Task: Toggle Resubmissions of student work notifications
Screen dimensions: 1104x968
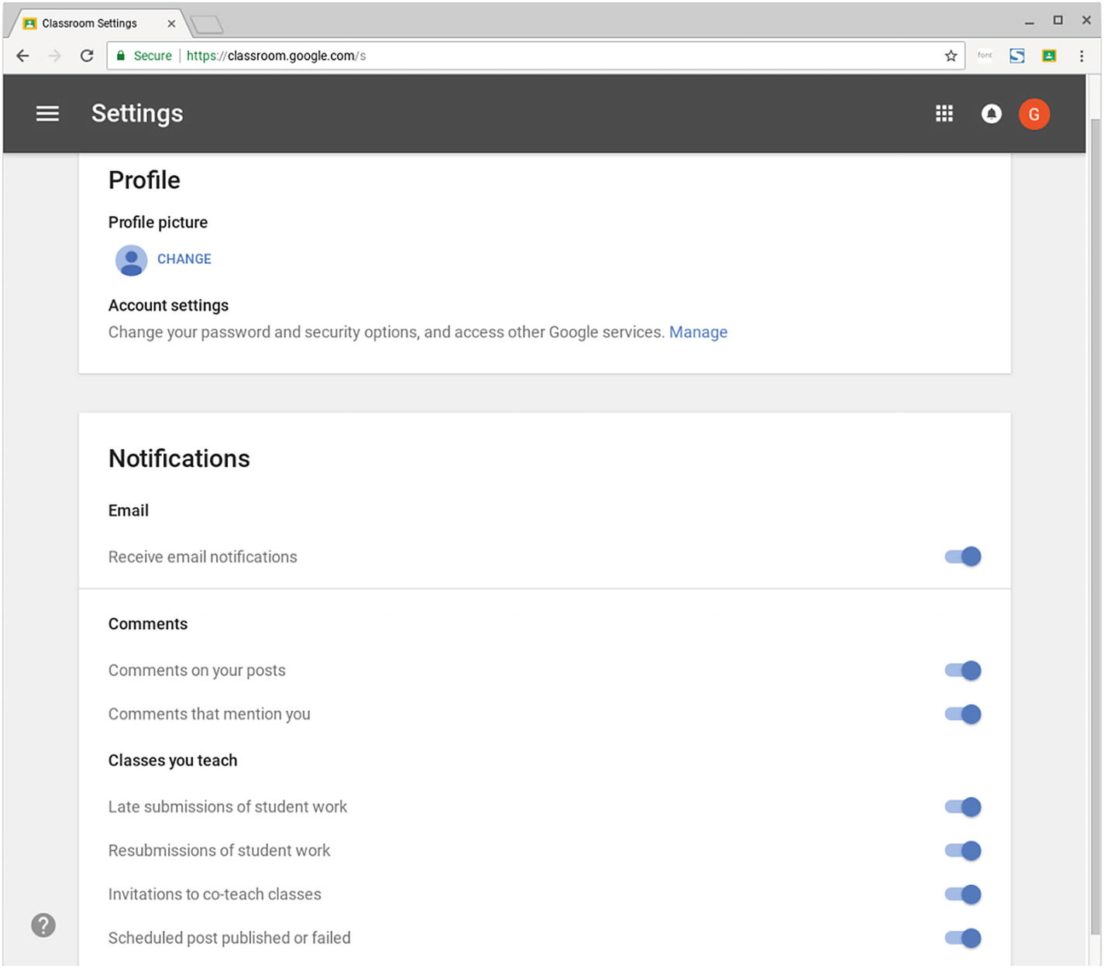Action: coord(963,850)
